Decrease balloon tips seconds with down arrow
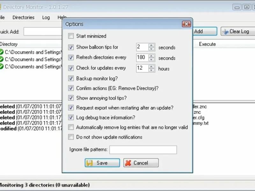The height and width of the screenshot is (191, 255). coord(151,49)
